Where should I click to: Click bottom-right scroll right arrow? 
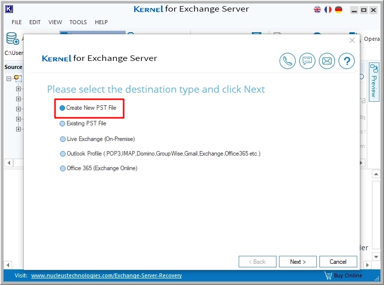[367, 265]
